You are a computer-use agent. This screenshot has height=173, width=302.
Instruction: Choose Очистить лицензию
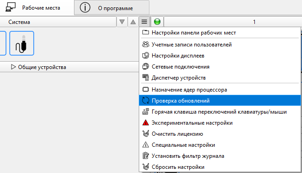pos(220,134)
